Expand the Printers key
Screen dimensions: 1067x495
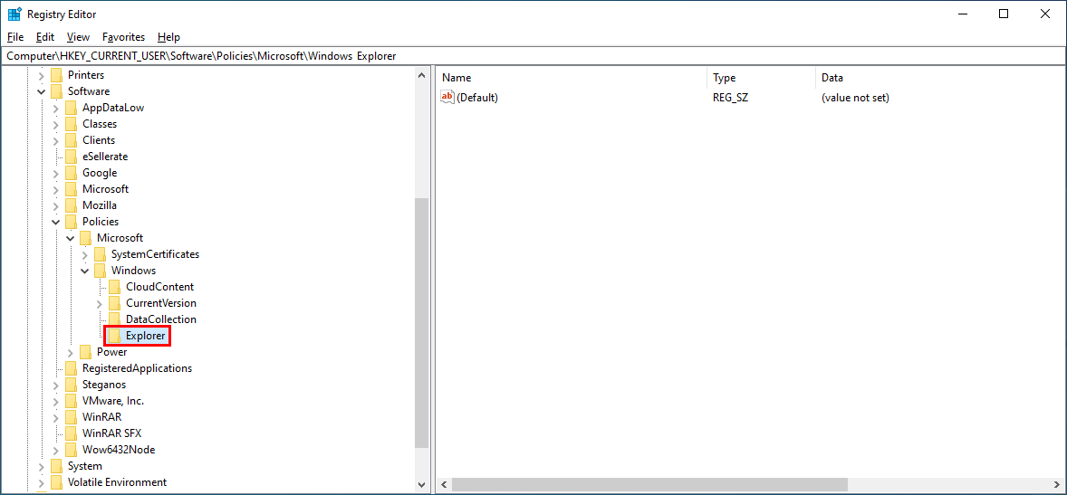(x=42, y=75)
